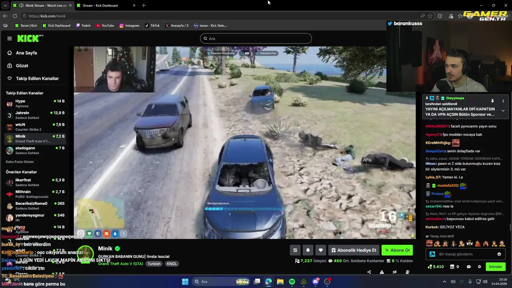Focus the Ara search field on Kick

tap(256, 38)
